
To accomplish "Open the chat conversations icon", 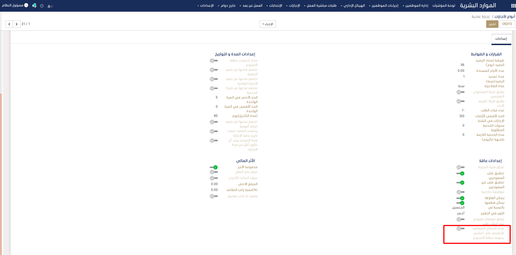I will (34, 6).
